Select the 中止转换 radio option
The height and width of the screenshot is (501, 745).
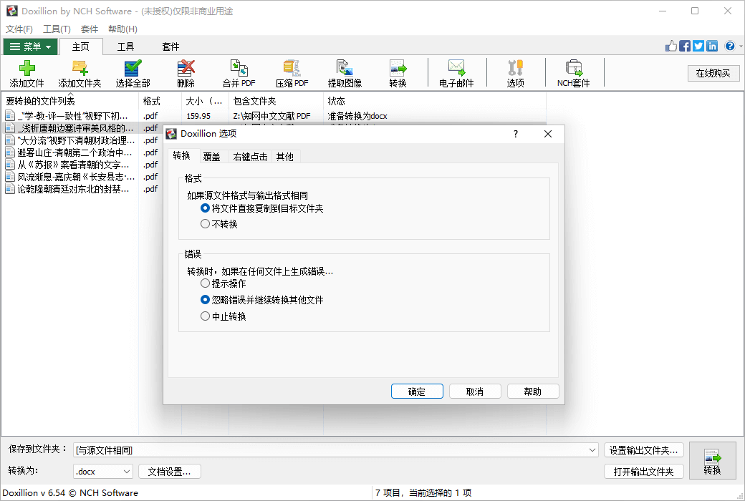(223, 316)
